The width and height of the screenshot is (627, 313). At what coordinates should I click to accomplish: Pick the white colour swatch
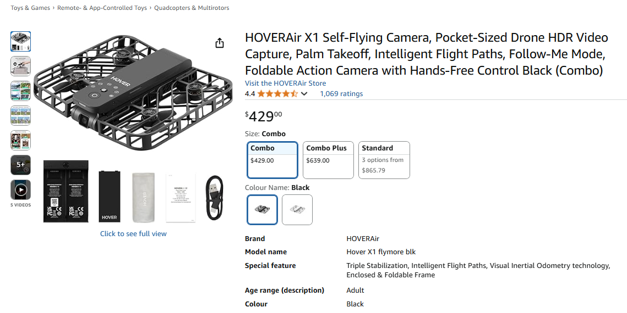tap(297, 210)
